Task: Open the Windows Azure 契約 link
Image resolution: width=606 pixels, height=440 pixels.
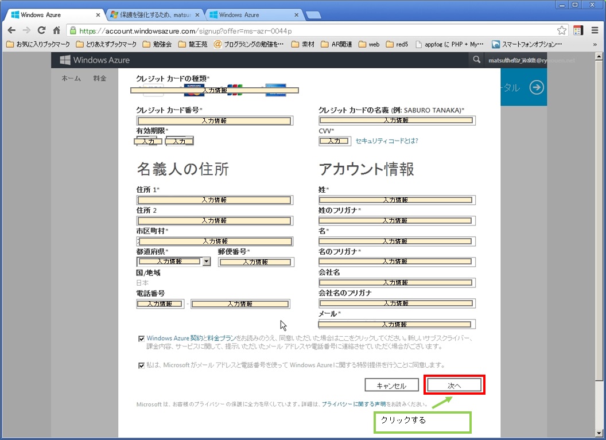Action: [174, 338]
